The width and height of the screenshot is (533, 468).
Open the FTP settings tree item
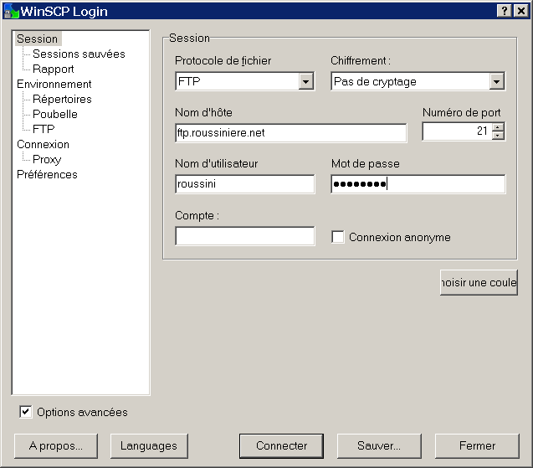tap(44, 129)
